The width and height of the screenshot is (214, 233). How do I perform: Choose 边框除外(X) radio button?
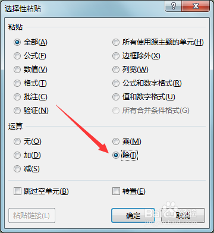point(136,56)
